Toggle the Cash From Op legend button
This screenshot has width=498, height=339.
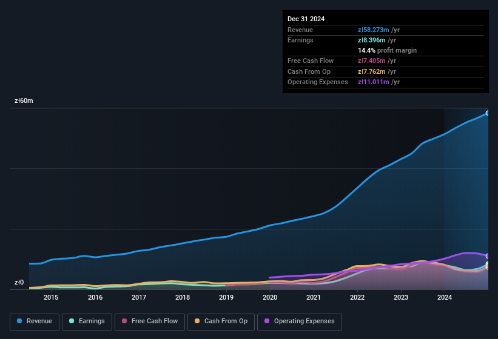point(221,321)
